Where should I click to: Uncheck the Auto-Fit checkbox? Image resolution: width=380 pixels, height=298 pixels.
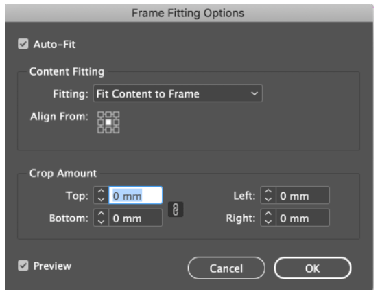23,44
